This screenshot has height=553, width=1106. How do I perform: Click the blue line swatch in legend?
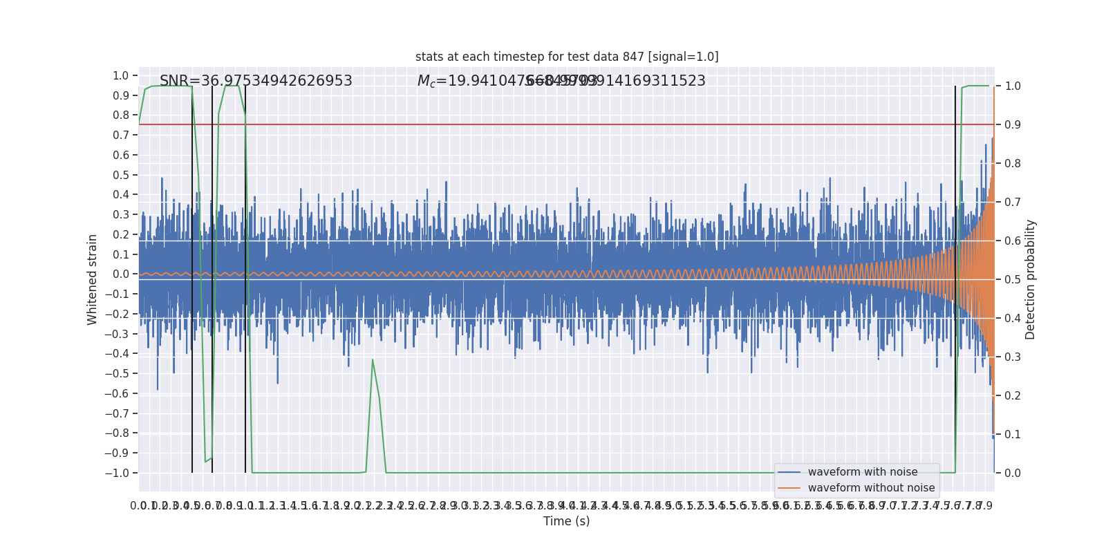789,472
